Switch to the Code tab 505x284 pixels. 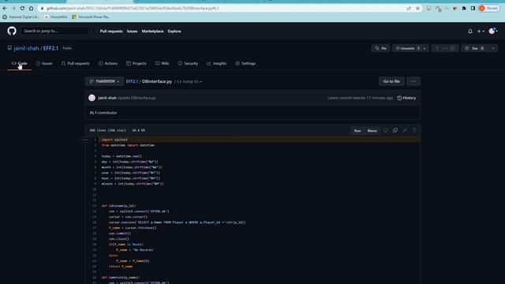point(19,63)
